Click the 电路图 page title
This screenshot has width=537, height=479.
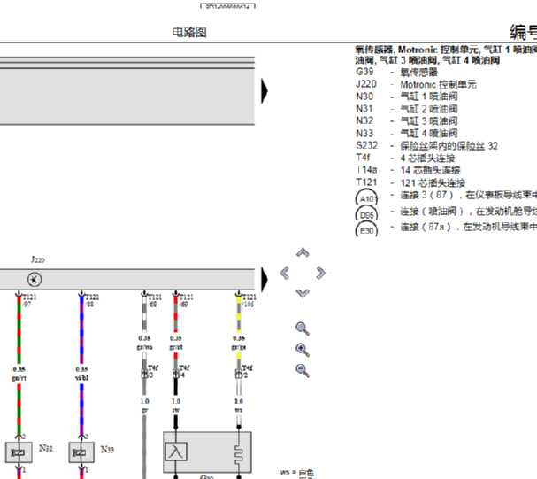tap(189, 32)
